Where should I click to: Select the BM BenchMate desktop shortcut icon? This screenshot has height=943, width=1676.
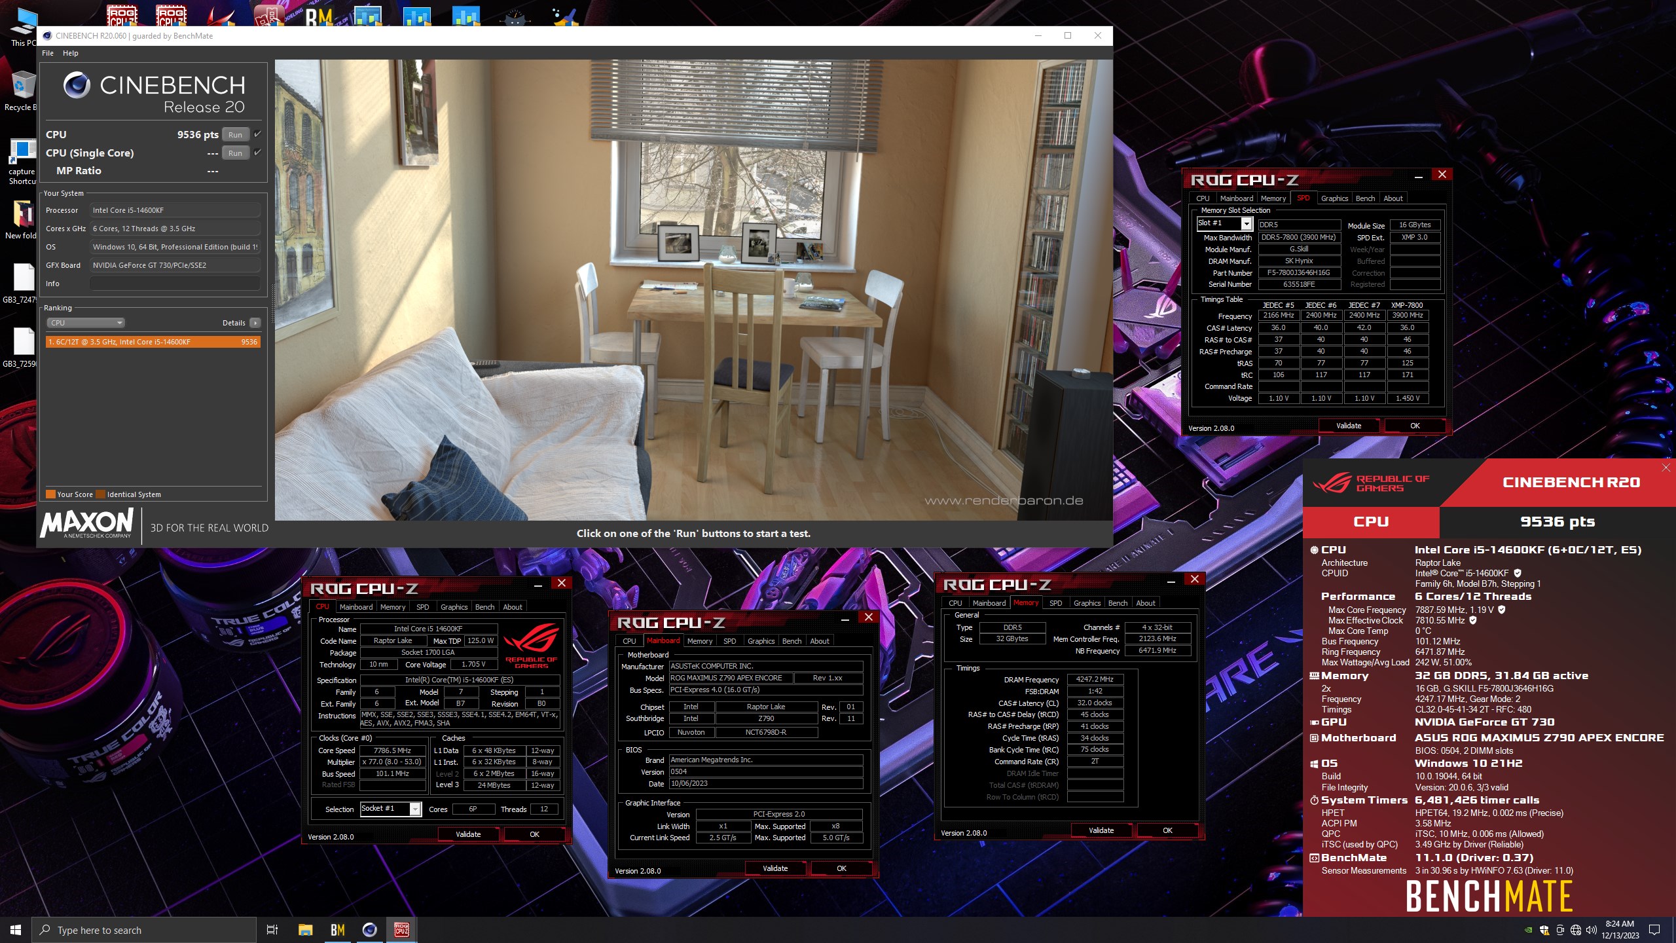(x=319, y=16)
